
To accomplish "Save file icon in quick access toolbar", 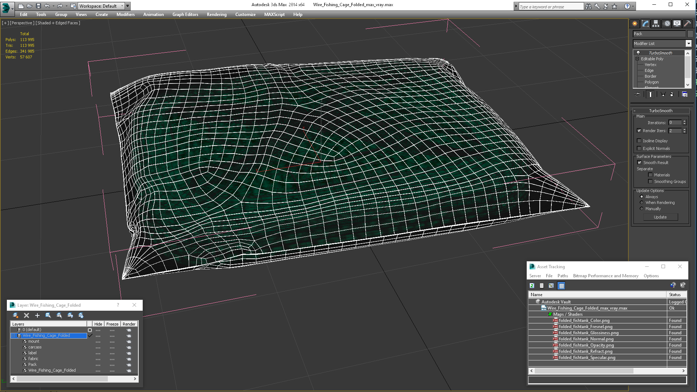I will (x=38, y=6).
